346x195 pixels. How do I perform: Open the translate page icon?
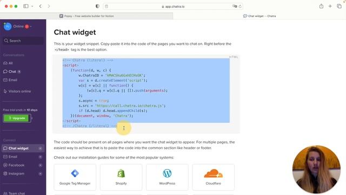pos(235,6)
